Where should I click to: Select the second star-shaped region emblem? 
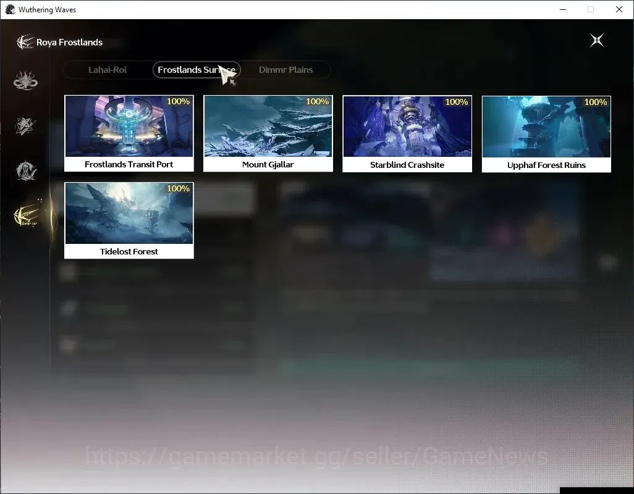point(25,125)
